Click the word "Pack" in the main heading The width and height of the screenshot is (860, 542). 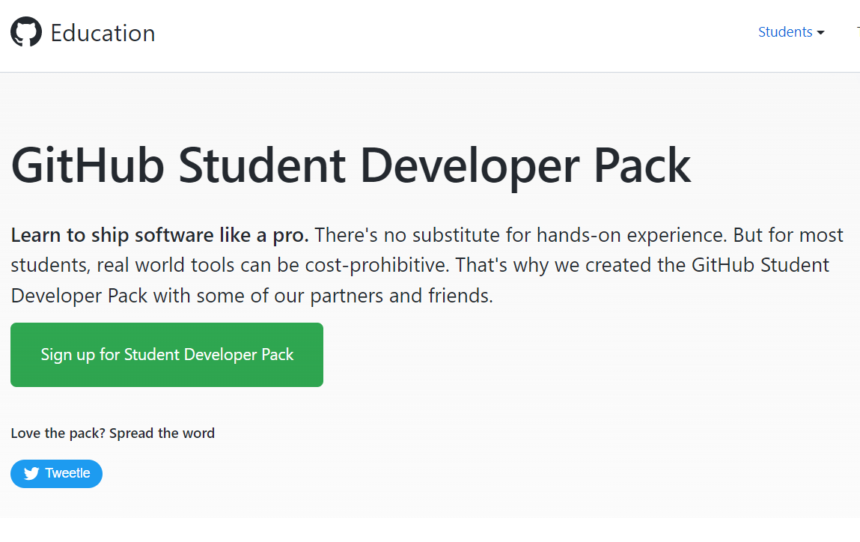(x=641, y=165)
